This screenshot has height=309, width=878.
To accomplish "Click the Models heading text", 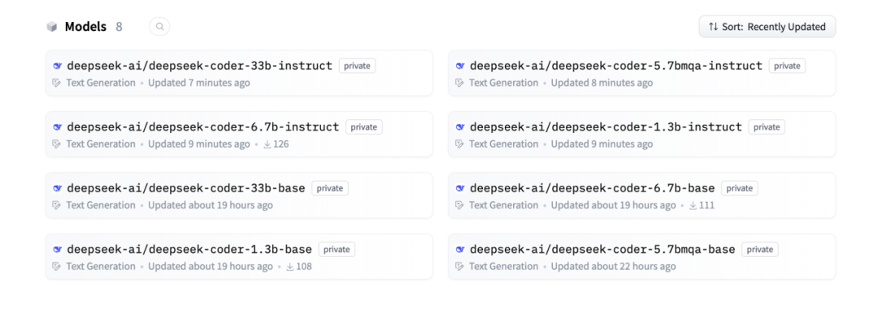I will click(85, 27).
